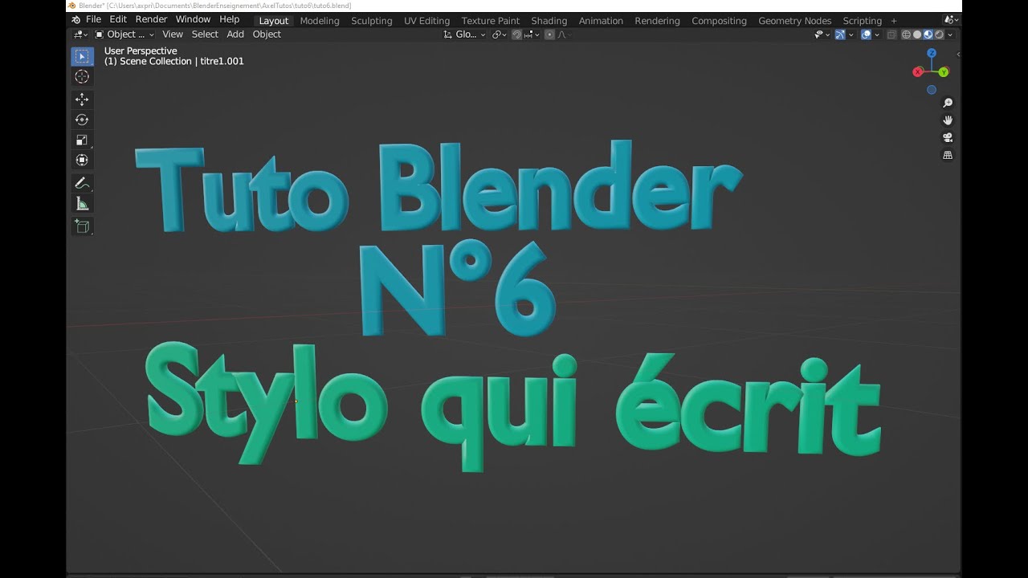Click the red X axis on gizmo
The image size is (1028, 578).
pos(918,72)
